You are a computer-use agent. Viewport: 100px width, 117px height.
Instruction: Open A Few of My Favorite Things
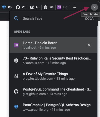(x=53, y=76)
